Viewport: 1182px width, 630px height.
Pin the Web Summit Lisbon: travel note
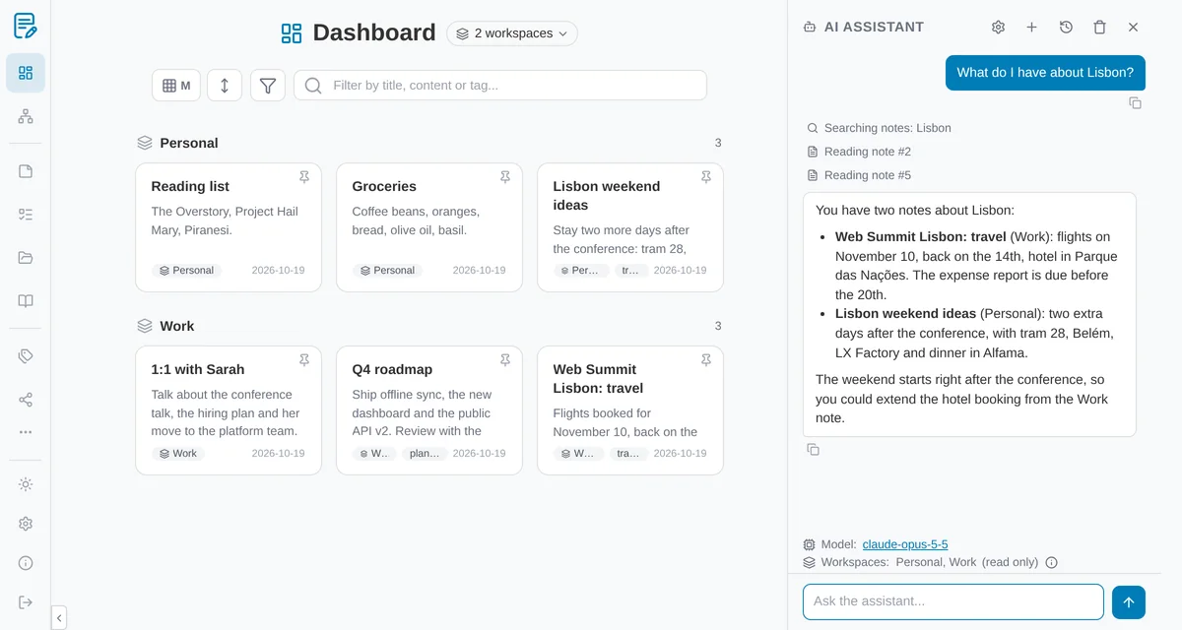706,360
